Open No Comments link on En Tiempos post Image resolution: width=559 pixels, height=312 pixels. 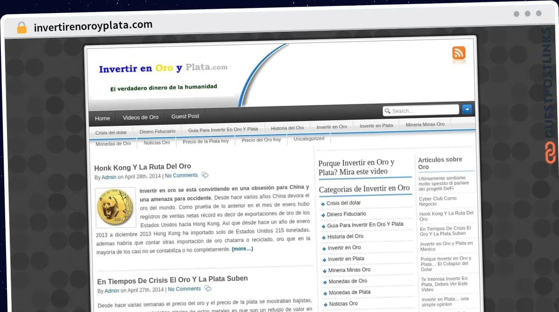[x=184, y=289]
